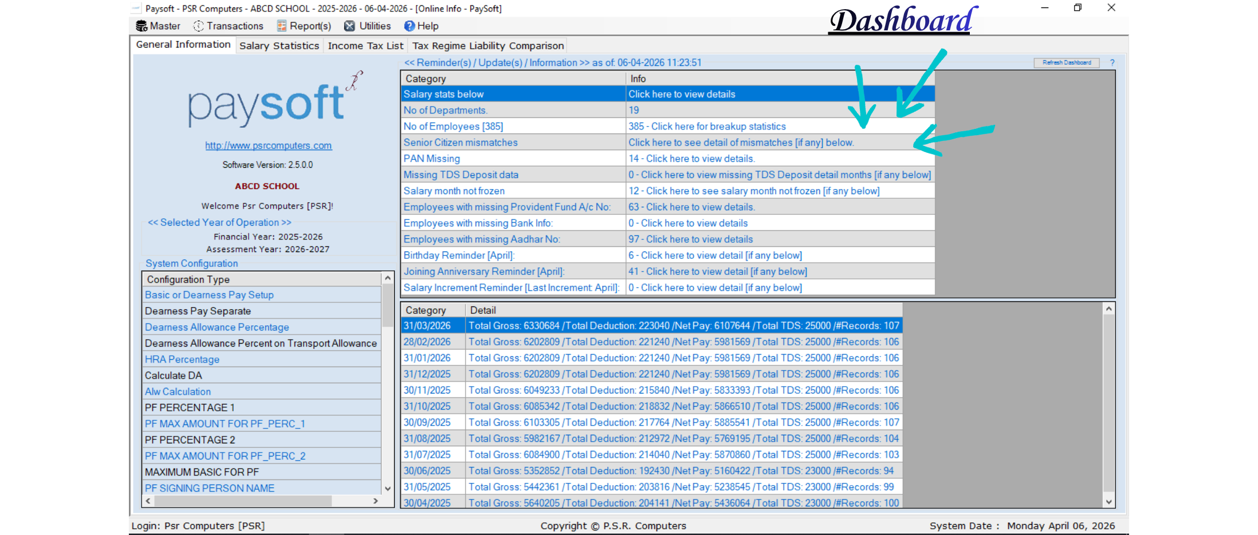Open the Transactions menu
Screen dimensions: 1258x535
(229, 26)
